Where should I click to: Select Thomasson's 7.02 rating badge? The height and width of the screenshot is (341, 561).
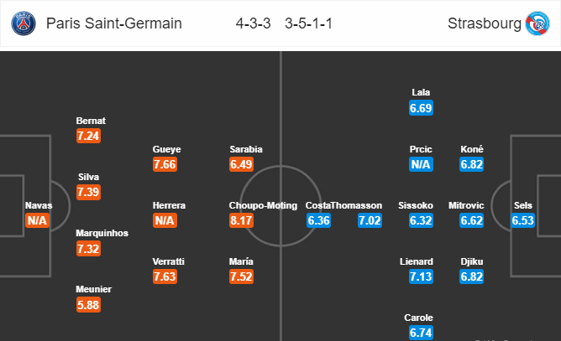tap(370, 220)
